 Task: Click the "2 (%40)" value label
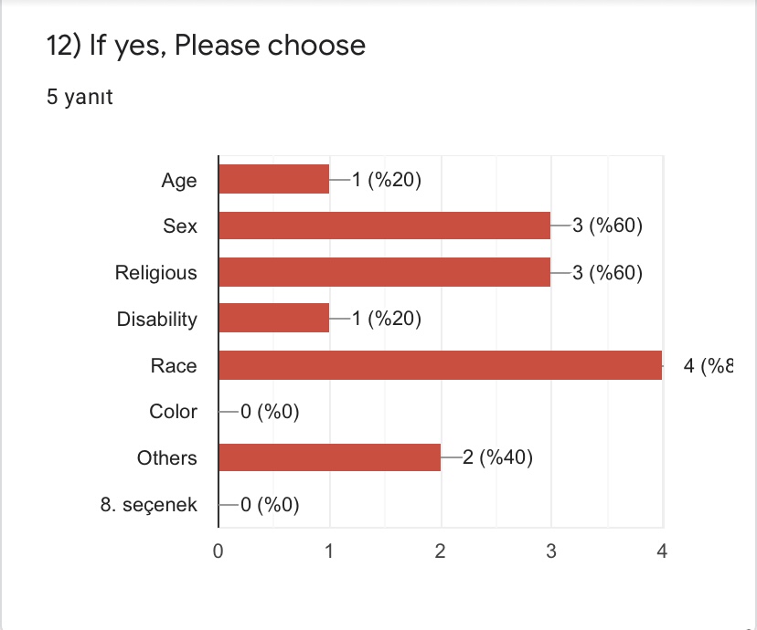click(x=497, y=457)
